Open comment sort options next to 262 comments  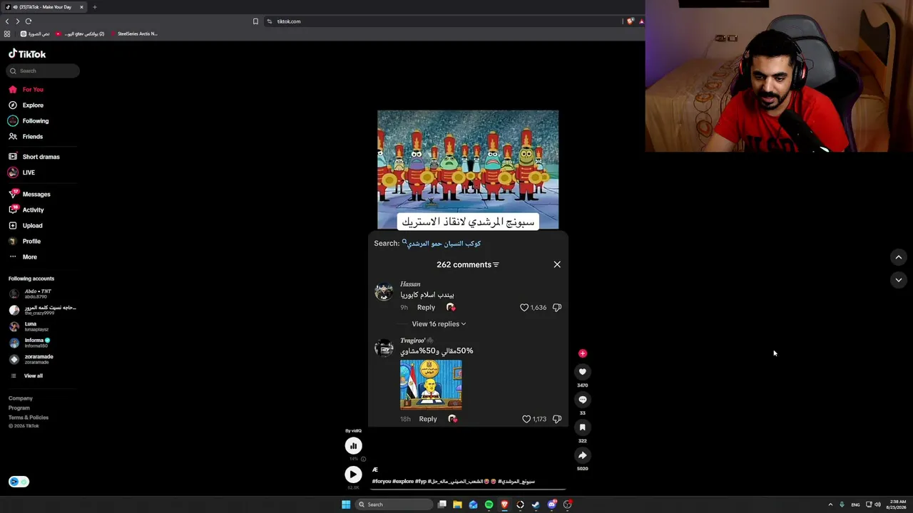tap(496, 265)
